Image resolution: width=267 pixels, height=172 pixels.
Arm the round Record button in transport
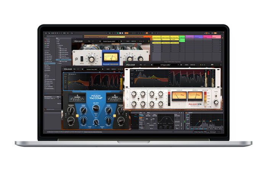click(x=122, y=33)
